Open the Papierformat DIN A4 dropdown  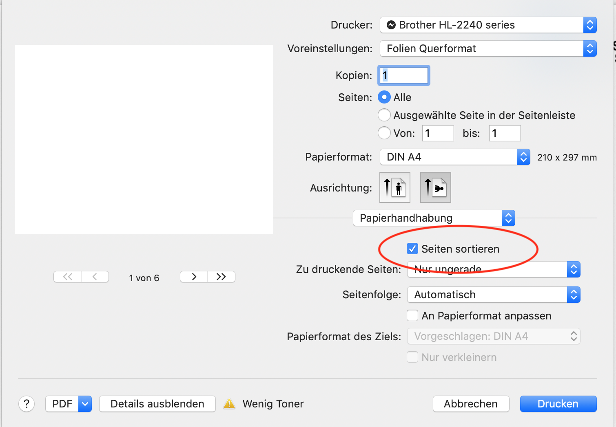coord(455,157)
